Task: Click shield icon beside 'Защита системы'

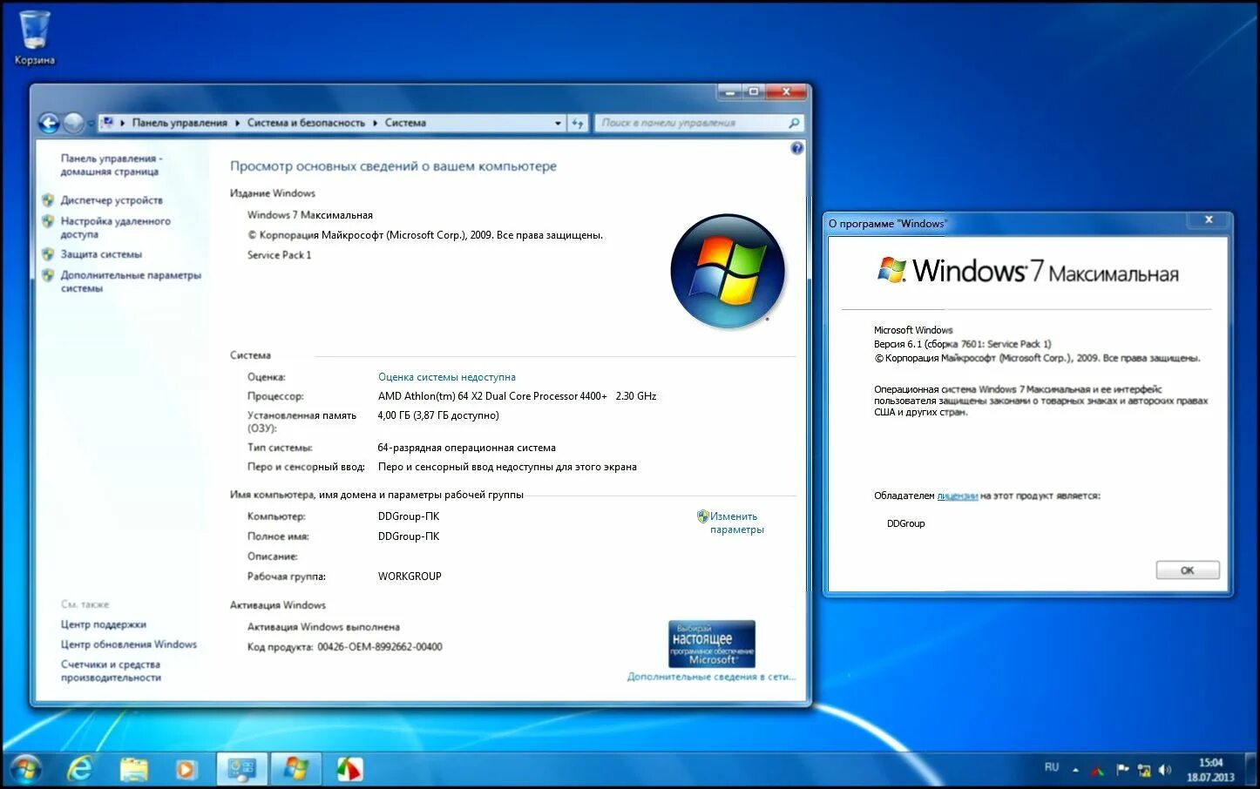Action: [48, 254]
